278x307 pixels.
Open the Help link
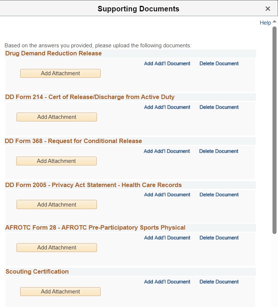click(265, 23)
